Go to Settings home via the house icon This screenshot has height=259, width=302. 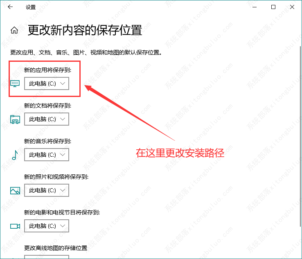tap(14, 30)
